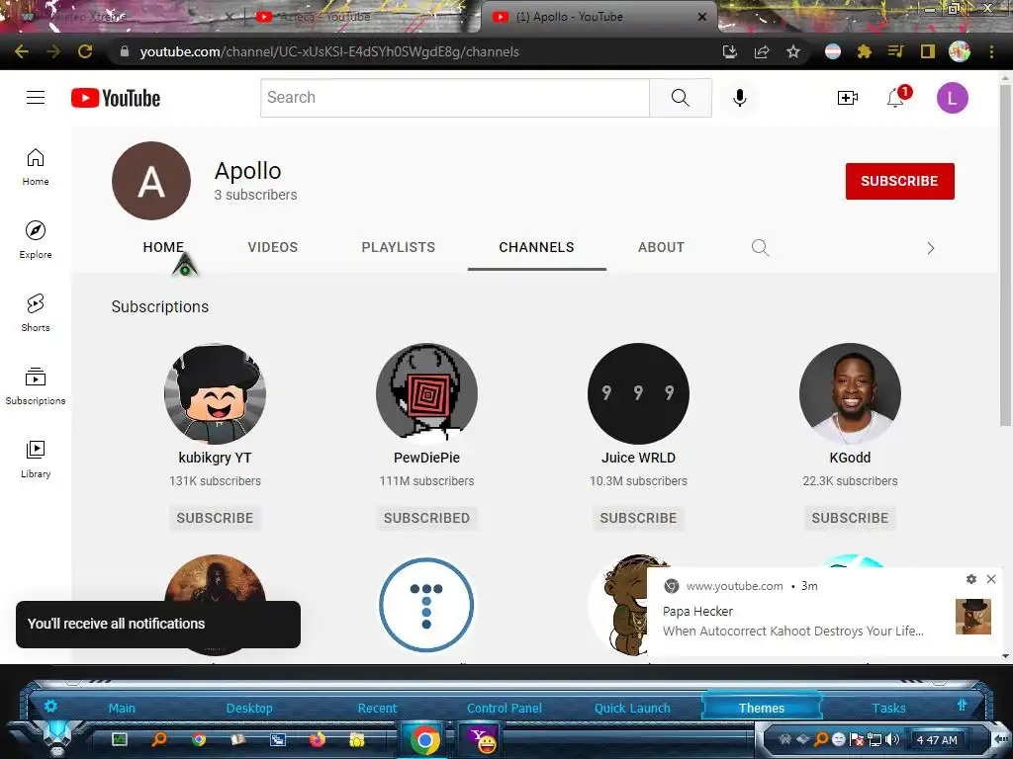Open Shorts in the left sidebar

pyautogui.click(x=36, y=313)
